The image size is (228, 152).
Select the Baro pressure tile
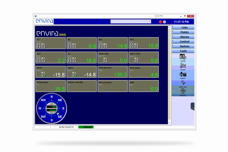113,86
